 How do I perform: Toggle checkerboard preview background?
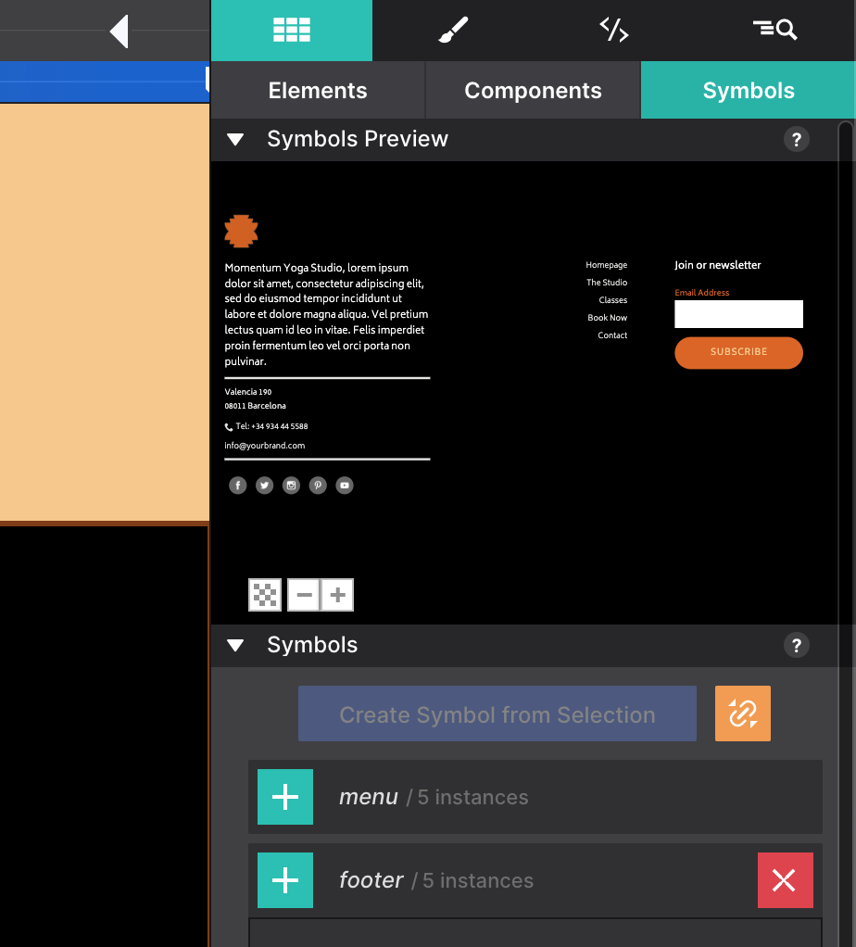pos(265,595)
